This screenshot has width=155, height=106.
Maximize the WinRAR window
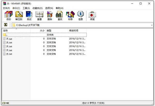141,4
